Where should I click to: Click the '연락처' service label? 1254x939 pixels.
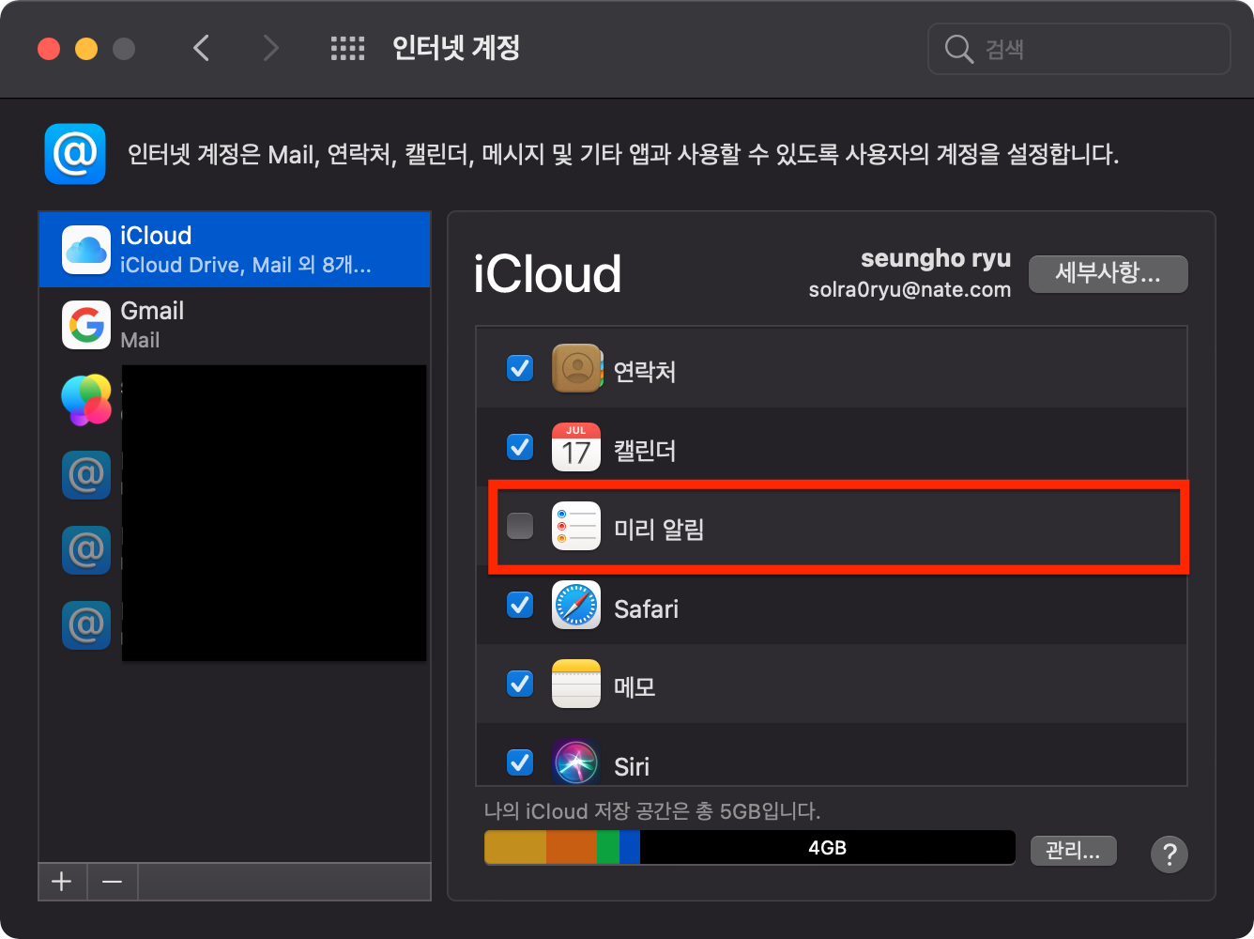click(645, 372)
